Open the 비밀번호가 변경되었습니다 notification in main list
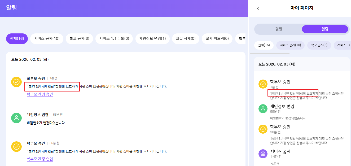Image resolution: width=351 pixels, height=166 pixels. click(46, 123)
